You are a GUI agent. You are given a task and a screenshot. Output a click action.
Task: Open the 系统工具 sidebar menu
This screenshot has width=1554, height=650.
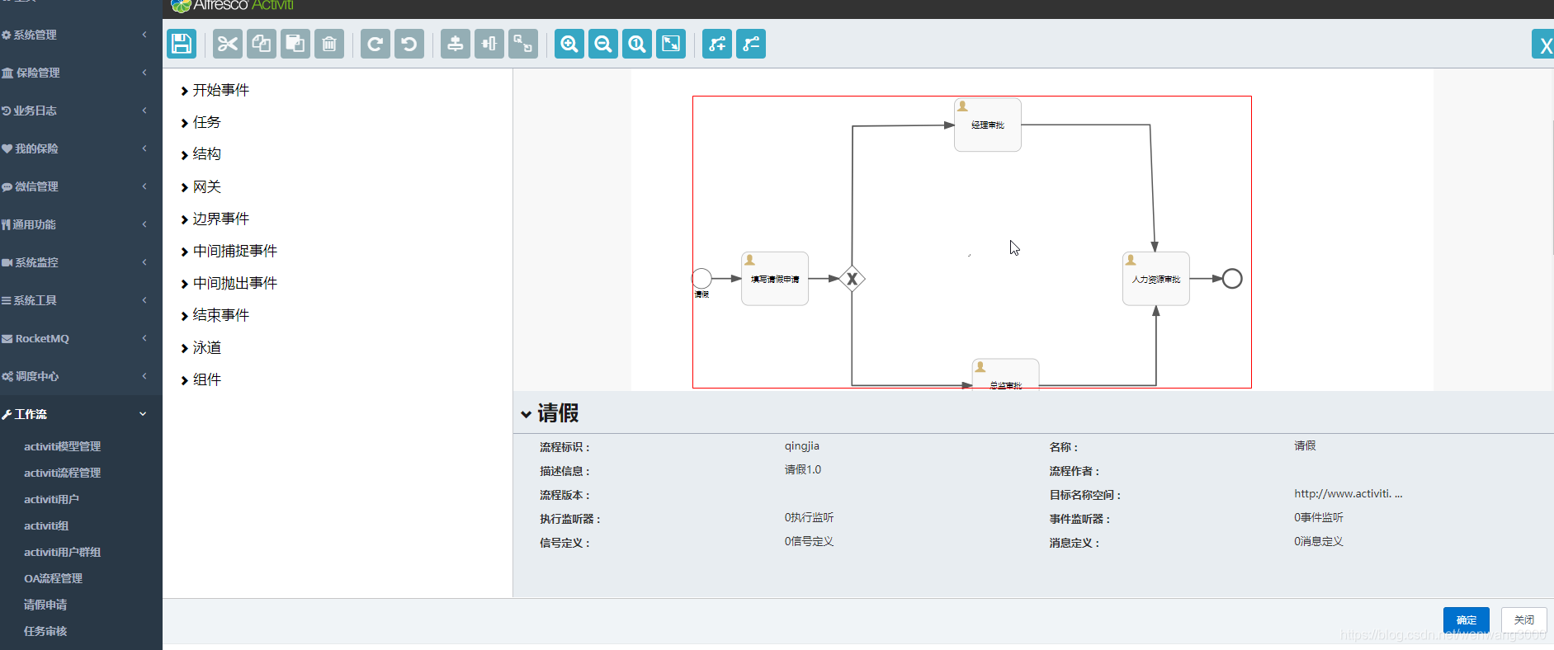pyautogui.click(x=81, y=300)
